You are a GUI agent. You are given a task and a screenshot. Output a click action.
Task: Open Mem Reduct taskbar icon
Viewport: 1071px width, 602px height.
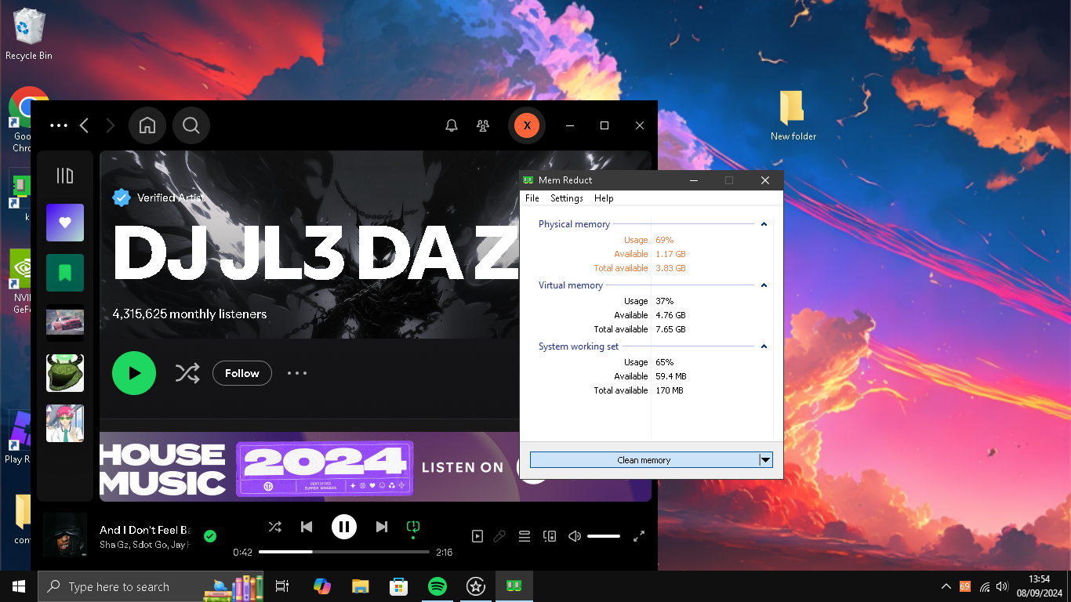click(514, 586)
